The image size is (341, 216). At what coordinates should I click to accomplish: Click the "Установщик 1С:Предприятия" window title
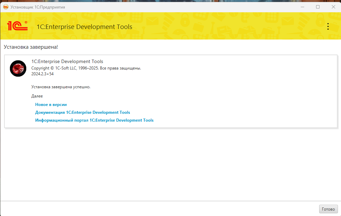38,7
